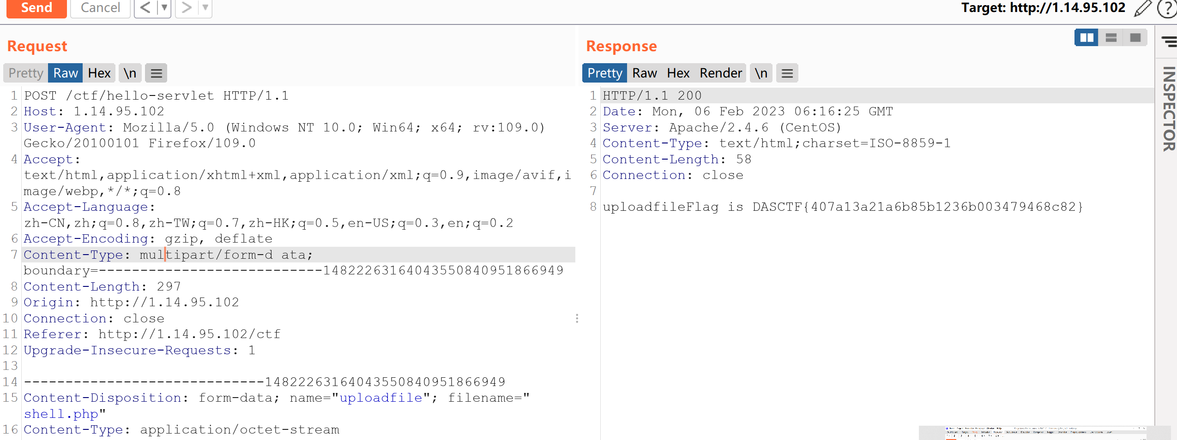Select the Request Raw tab
Viewport: 1177px width, 440px height.
[66, 73]
